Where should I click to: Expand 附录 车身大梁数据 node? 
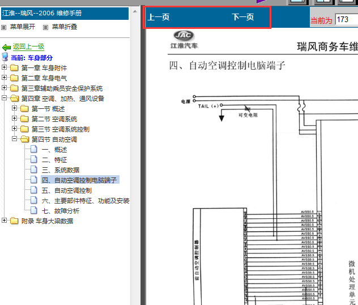[x=4, y=220]
